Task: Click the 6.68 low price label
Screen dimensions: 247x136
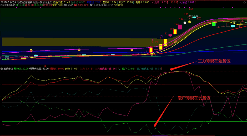Action: coord(7,59)
